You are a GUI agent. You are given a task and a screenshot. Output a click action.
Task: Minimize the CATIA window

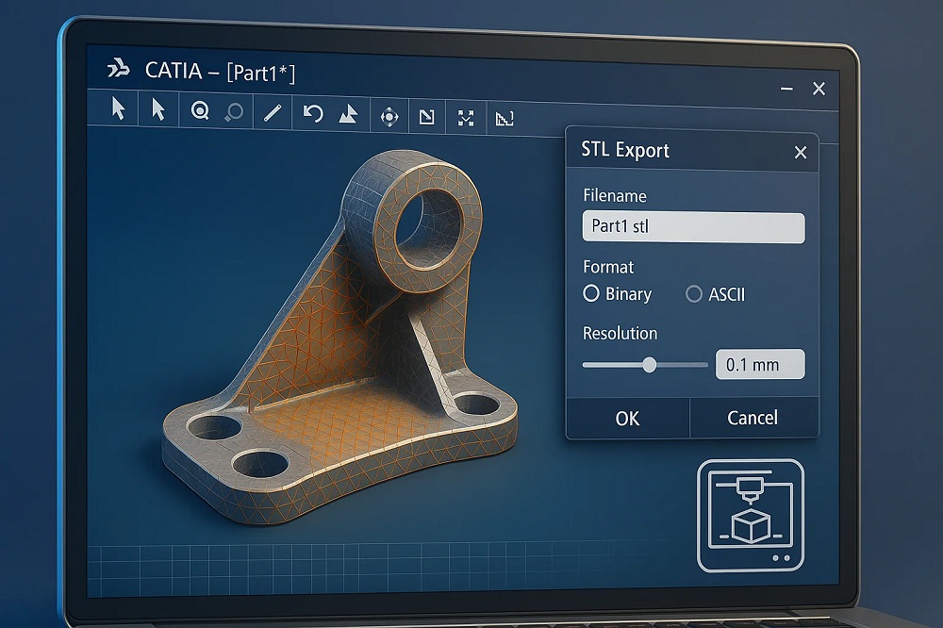[x=786, y=89]
